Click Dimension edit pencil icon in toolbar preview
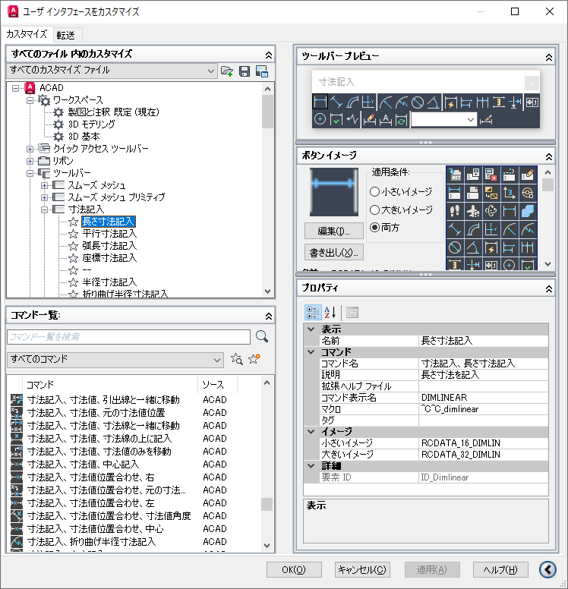568x589 pixels. coord(370,120)
